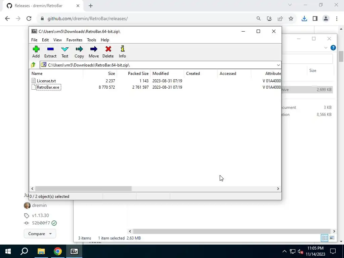Click the v1.13.30 tag link
Image resolution: width=344 pixels, height=258 pixels.
coord(40,215)
